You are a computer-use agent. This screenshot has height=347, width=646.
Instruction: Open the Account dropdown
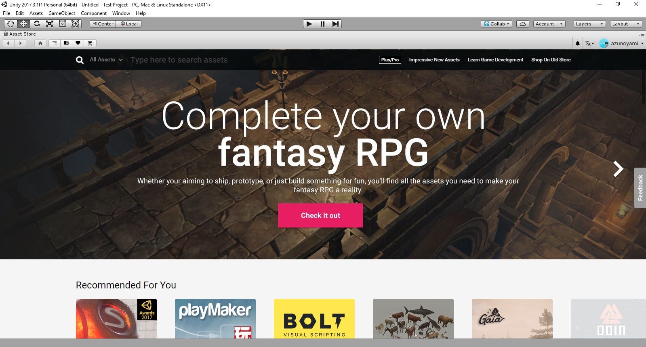click(549, 24)
